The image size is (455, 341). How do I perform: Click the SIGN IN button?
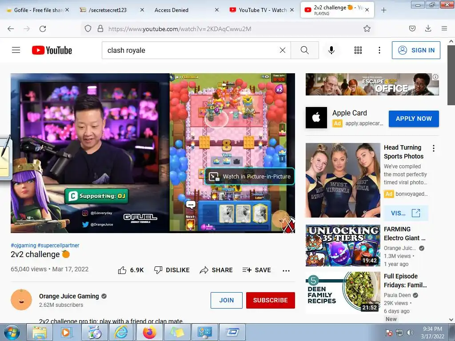click(x=416, y=50)
